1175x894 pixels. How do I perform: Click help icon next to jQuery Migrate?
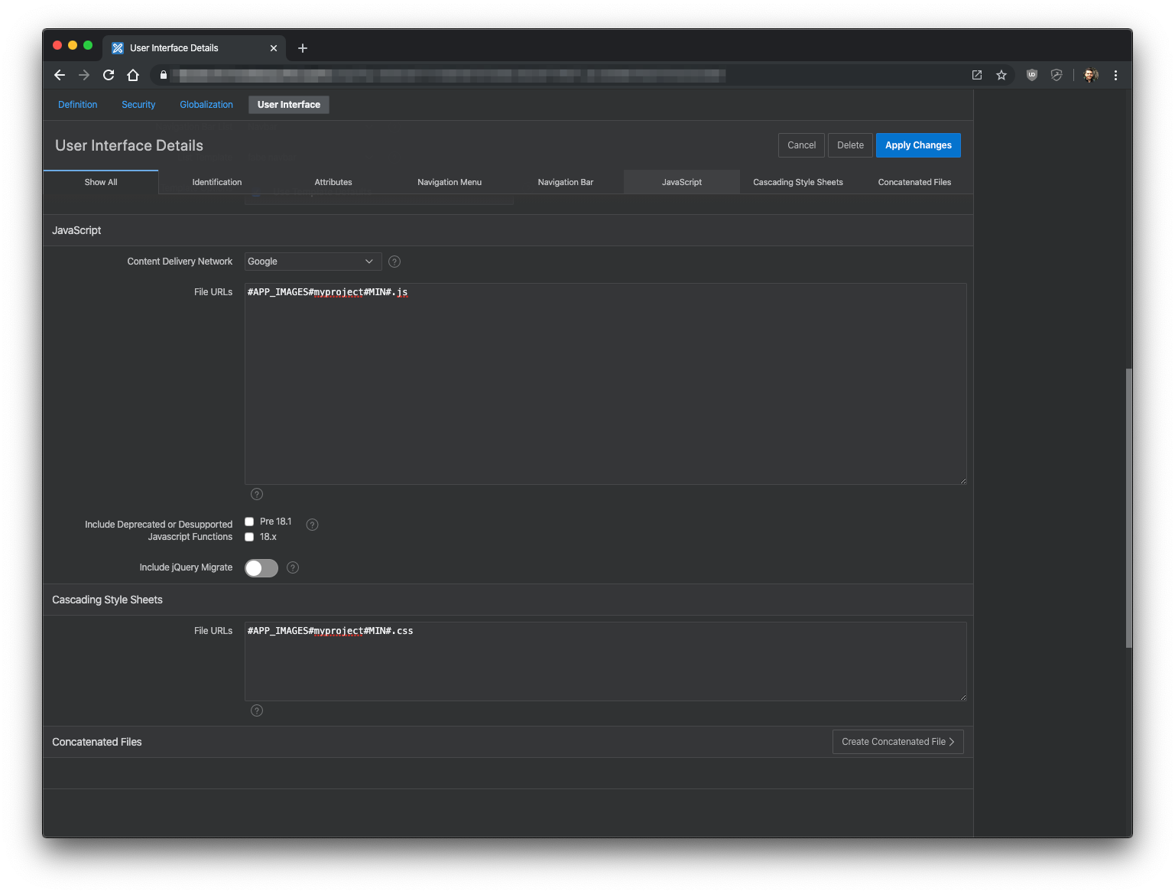click(293, 567)
